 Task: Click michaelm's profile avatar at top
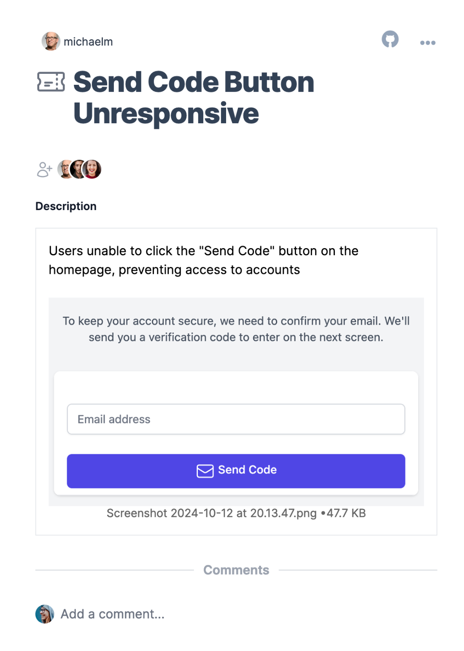(x=51, y=41)
